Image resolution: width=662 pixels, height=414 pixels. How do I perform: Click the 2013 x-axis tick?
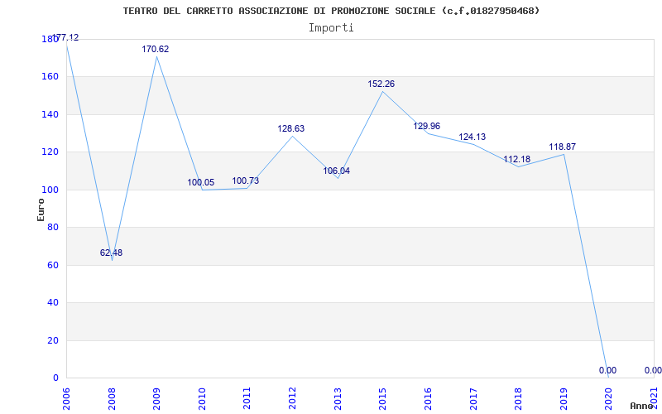(338, 399)
